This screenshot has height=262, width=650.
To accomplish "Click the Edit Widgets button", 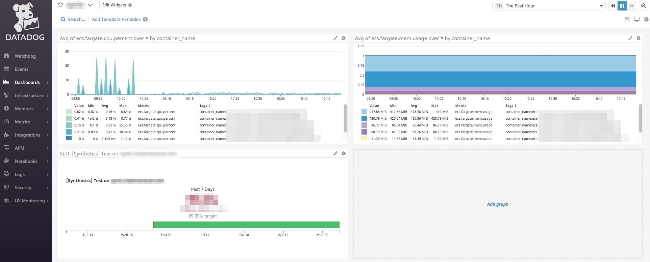I will 117,5.
